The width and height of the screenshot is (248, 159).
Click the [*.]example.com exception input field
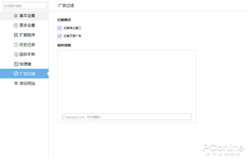(x=126, y=117)
